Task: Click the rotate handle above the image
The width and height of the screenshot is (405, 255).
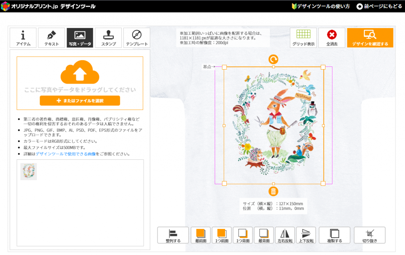Action: point(273,59)
